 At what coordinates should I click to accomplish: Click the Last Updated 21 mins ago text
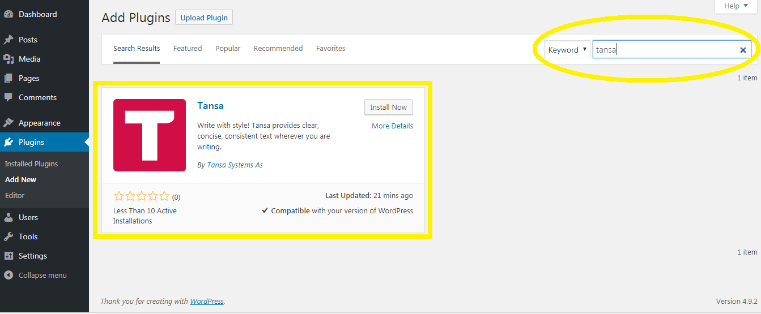click(369, 196)
